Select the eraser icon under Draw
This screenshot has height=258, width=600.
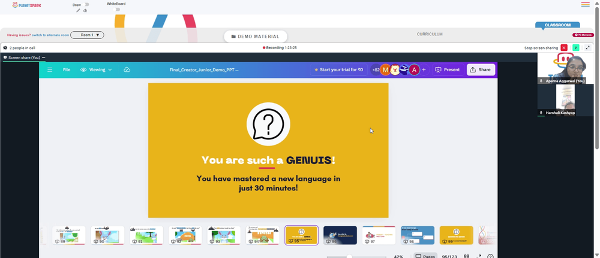85,11
